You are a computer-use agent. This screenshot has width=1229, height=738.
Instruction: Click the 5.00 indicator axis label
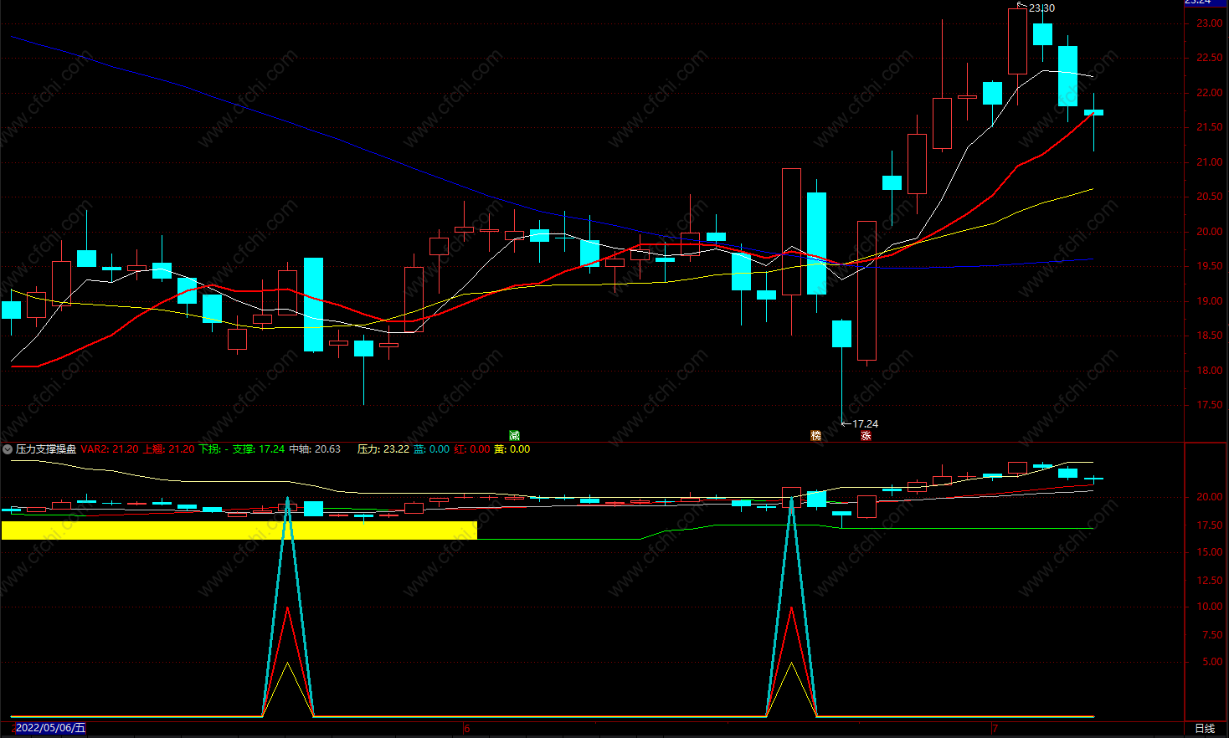1212,662
